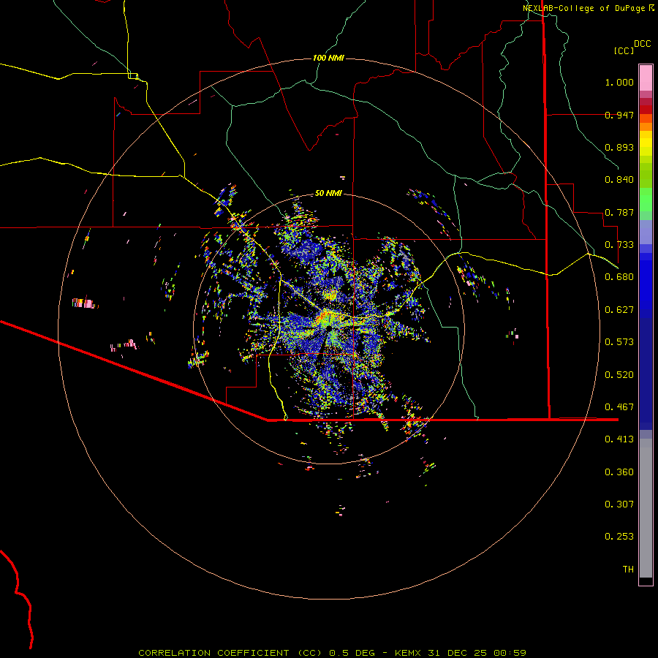Select the 0.520 scale value
Image resolution: width=658 pixels, height=658 pixels.
[x=619, y=375]
